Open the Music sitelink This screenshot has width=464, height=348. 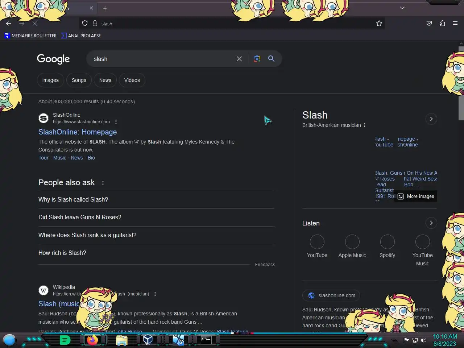[59, 158]
